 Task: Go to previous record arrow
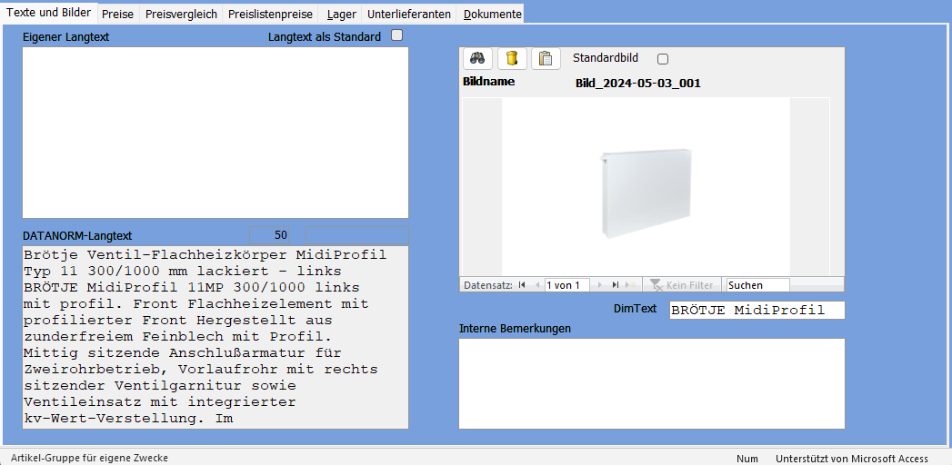[x=536, y=285]
